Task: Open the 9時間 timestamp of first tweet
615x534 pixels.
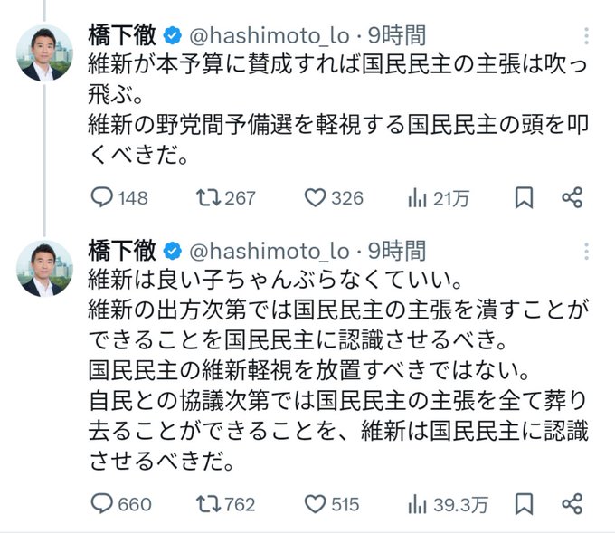Action: (397, 35)
